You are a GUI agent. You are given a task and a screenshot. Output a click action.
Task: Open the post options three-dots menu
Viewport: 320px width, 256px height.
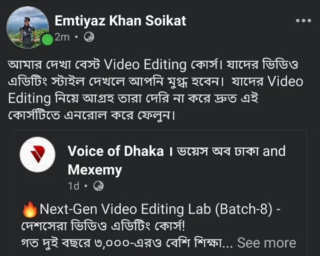point(303,21)
